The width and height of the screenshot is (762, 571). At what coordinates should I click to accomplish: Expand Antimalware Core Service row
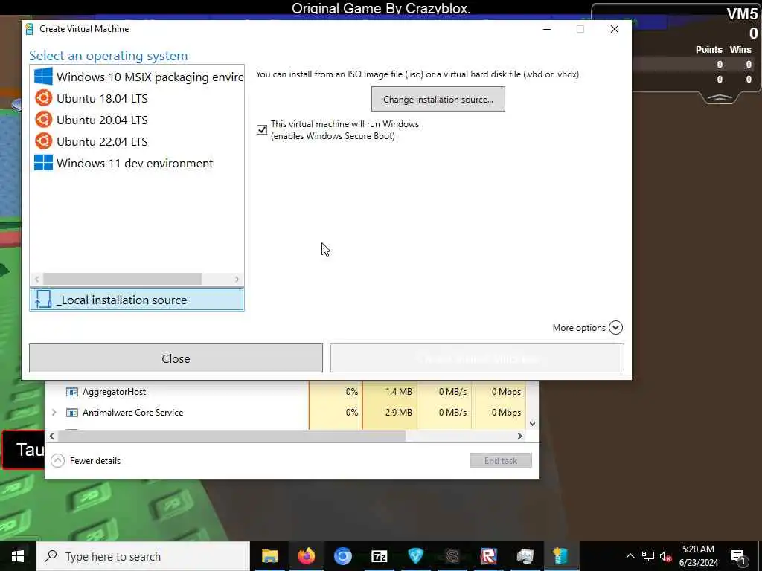(54, 412)
